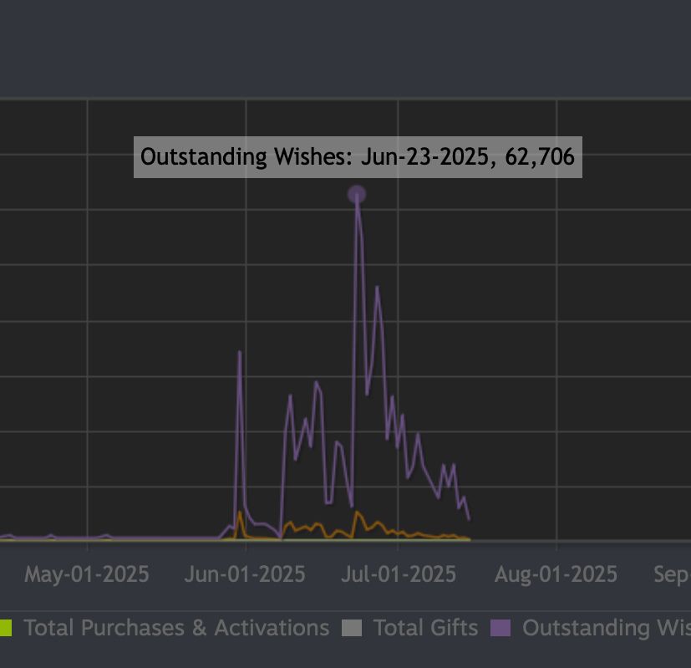The image size is (691, 668).
Task: Toggle the Total Purchases & Activations legend entry
Action: [x=165, y=627]
